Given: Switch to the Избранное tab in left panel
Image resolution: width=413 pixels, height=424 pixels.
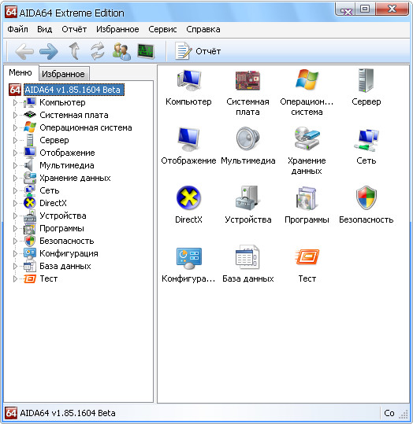Looking at the screenshot, I should tap(63, 74).
